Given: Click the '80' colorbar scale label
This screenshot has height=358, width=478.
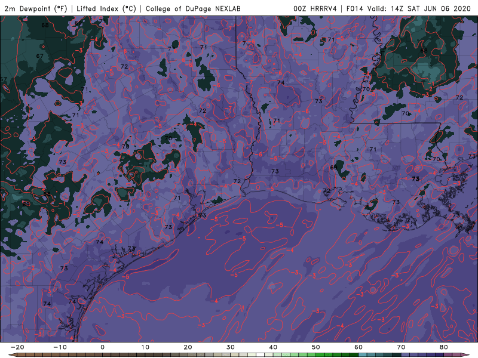Looking at the screenshot, I should (x=444, y=347).
